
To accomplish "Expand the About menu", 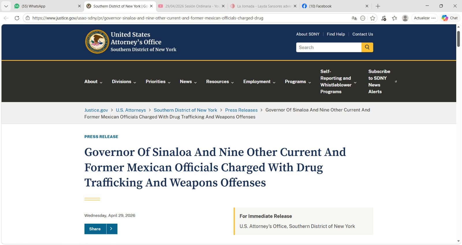I will tap(93, 82).
